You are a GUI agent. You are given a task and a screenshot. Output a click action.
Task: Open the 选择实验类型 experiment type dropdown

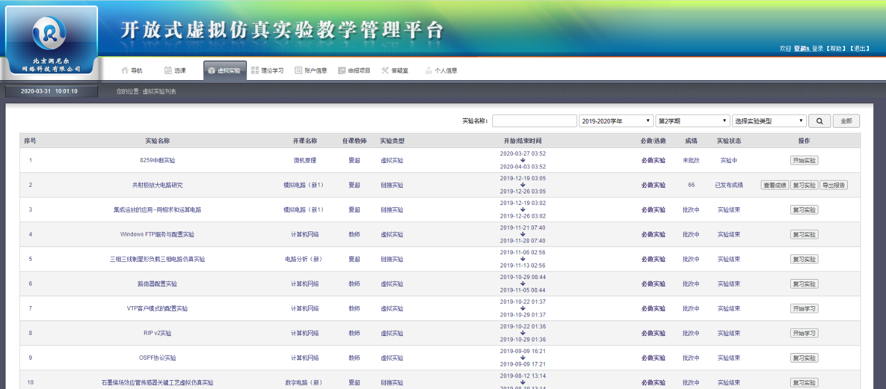coord(769,121)
